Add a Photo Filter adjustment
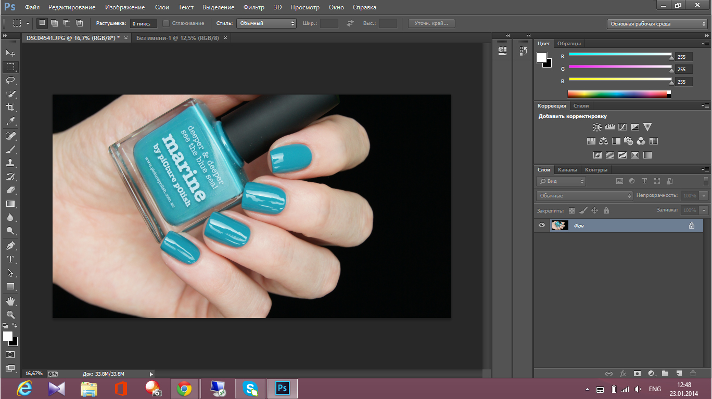Viewport: 712px width, 399px height. click(628, 141)
